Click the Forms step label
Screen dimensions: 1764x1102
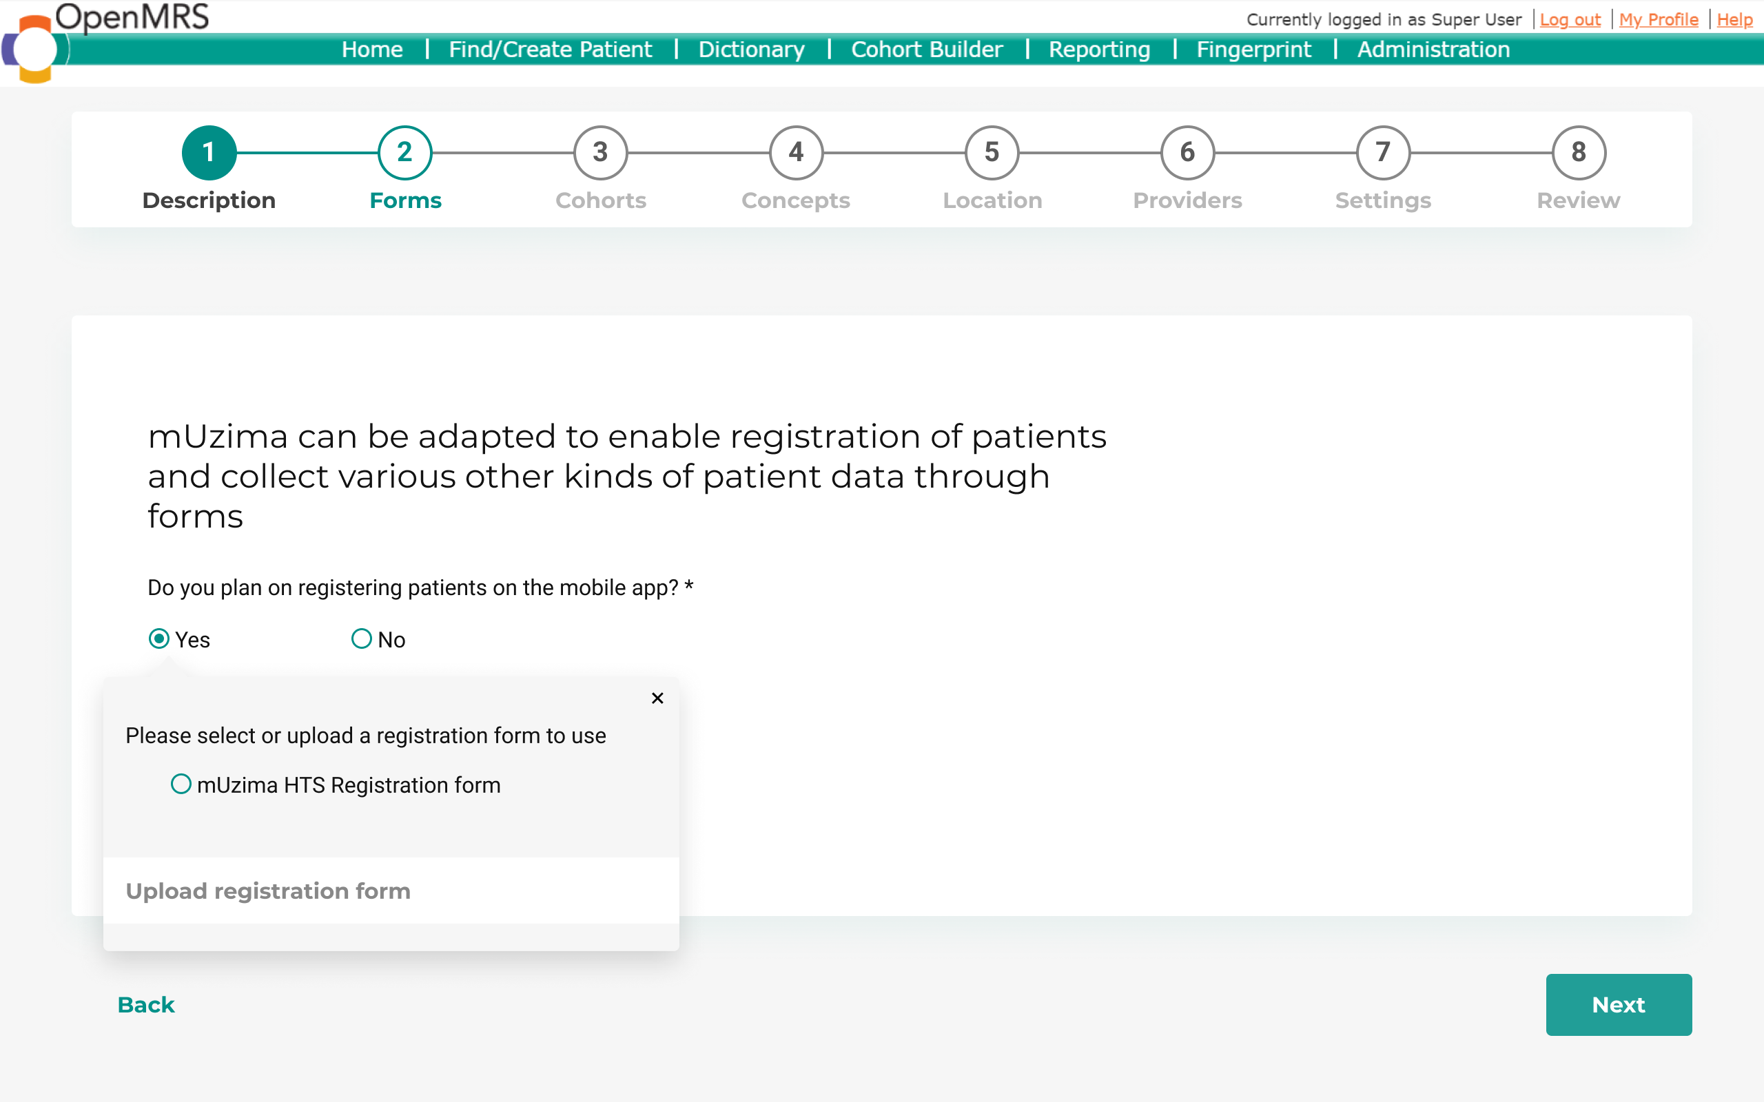coord(405,200)
